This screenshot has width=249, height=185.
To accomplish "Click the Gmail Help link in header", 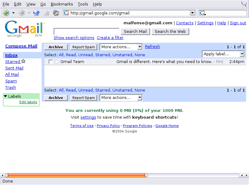I will (x=222, y=23).
